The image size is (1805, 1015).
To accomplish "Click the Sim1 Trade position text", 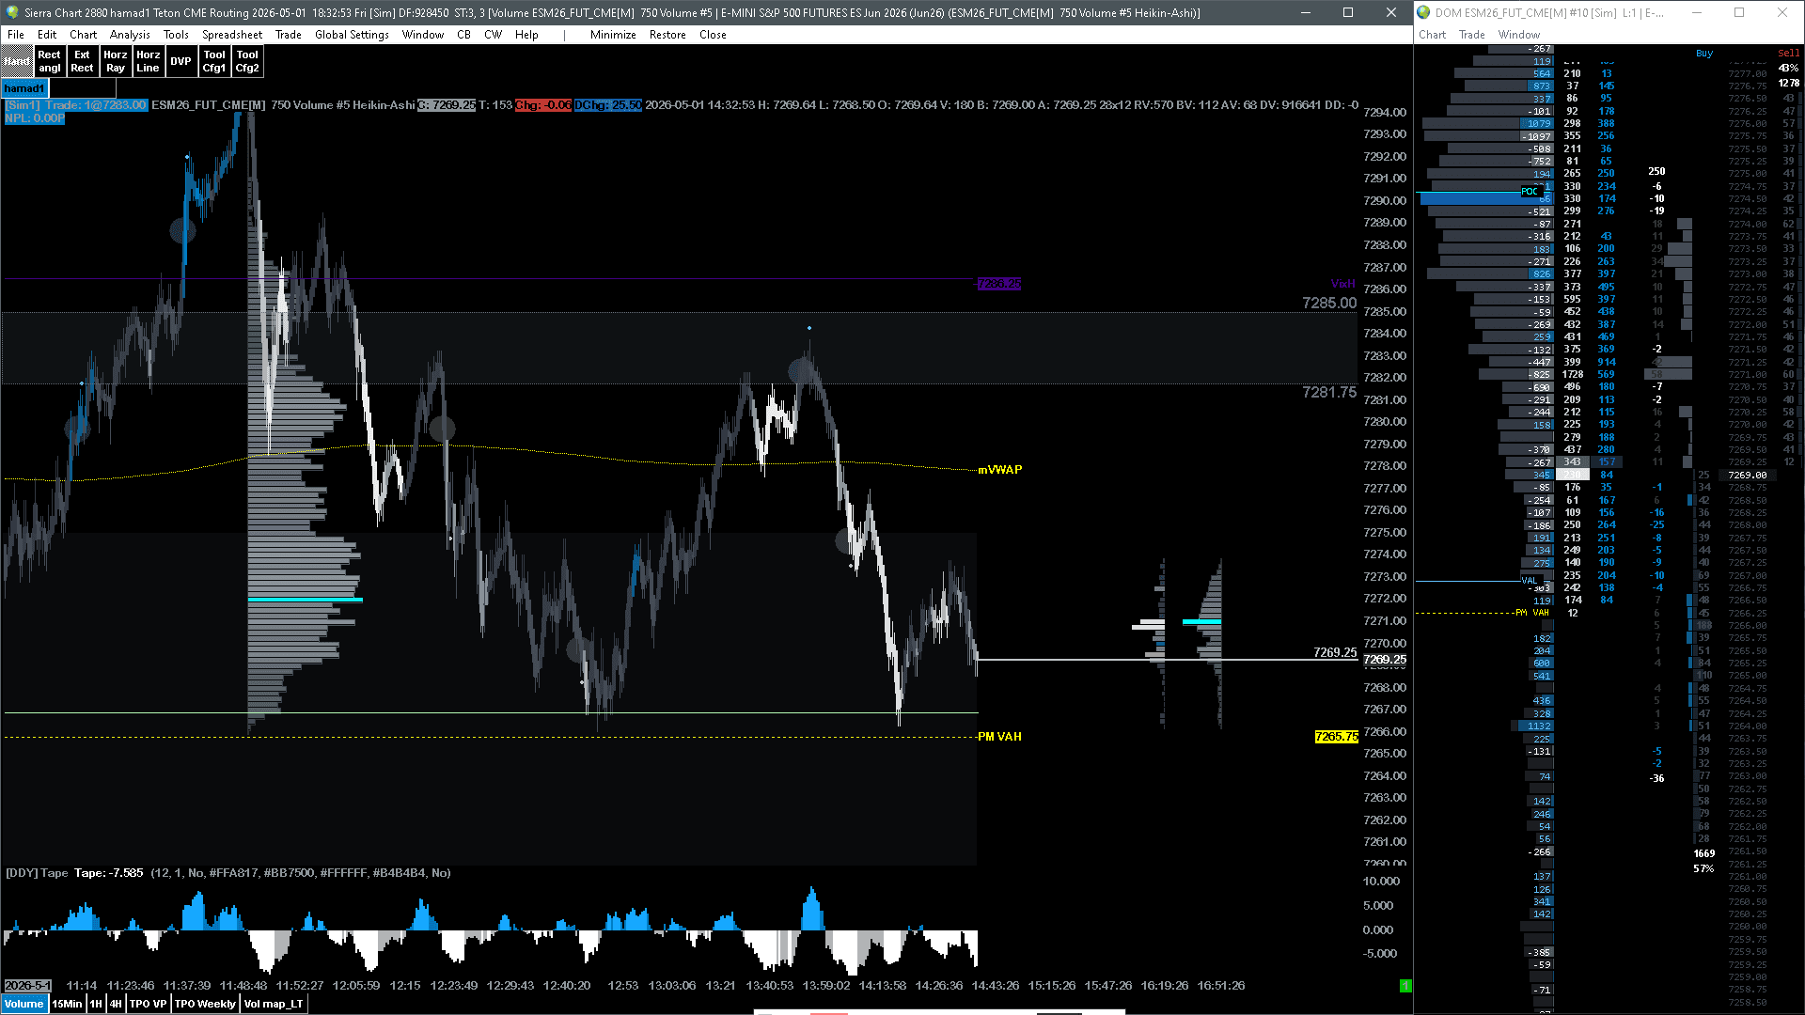I will (x=75, y=105).
